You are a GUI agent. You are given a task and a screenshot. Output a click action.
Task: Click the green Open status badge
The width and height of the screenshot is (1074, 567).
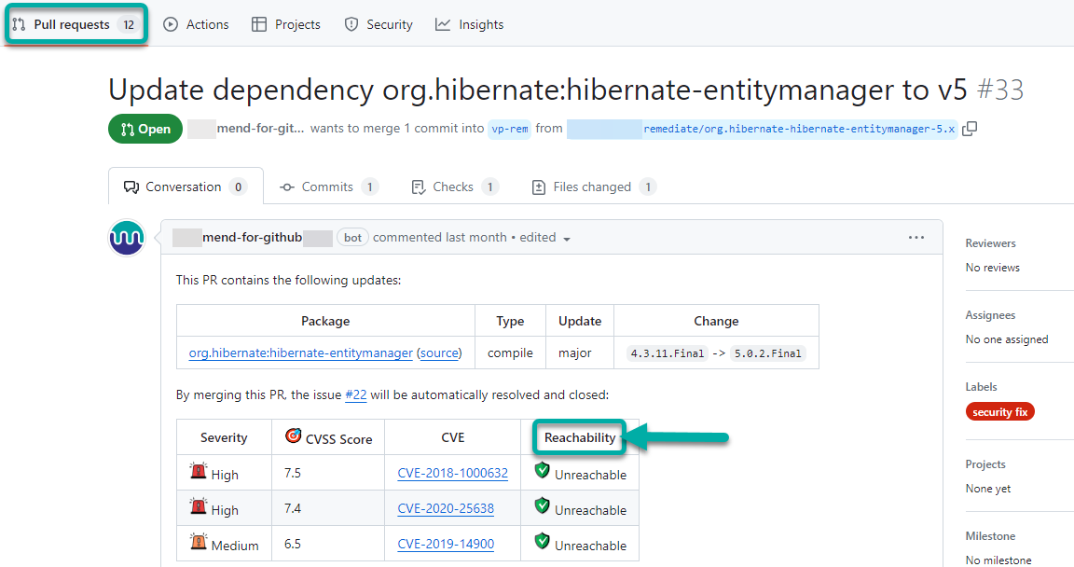pyautogui.click(x=145, y=129)
